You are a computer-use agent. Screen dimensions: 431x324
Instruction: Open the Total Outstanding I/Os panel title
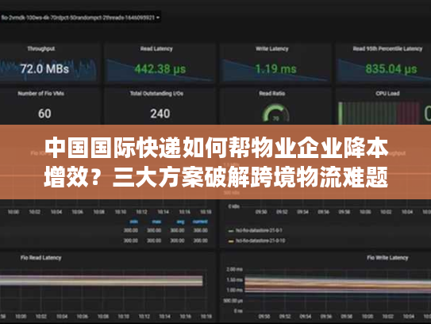[x=156, y=94]
